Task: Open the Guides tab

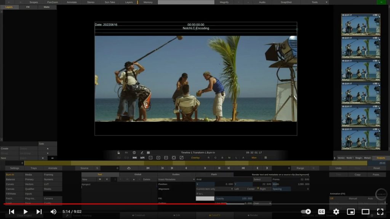Action: [176, 175]
